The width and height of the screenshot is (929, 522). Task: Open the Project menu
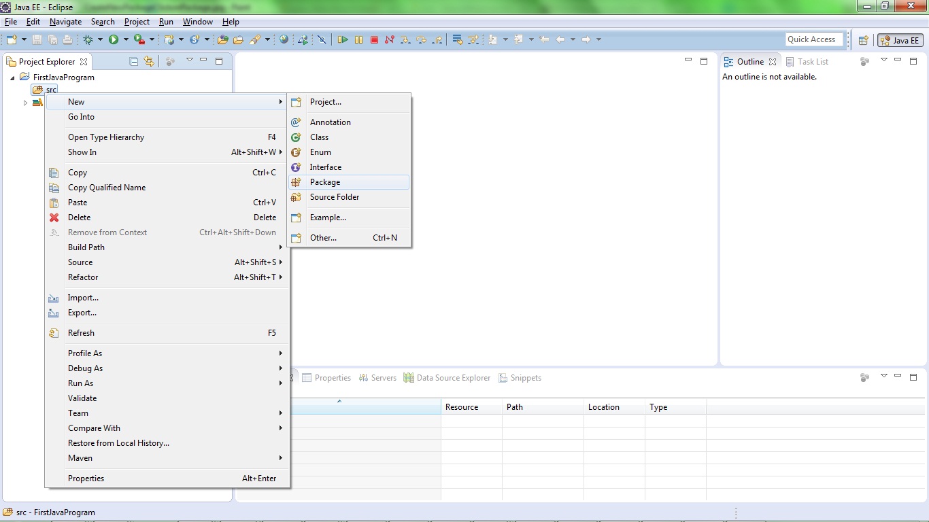click(x=137, y=22)
